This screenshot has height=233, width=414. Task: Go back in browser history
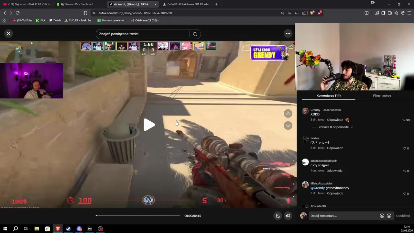coord(5,13)
